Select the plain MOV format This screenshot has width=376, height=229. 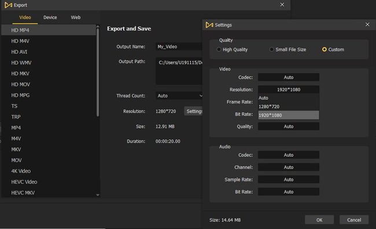(49, 160)
